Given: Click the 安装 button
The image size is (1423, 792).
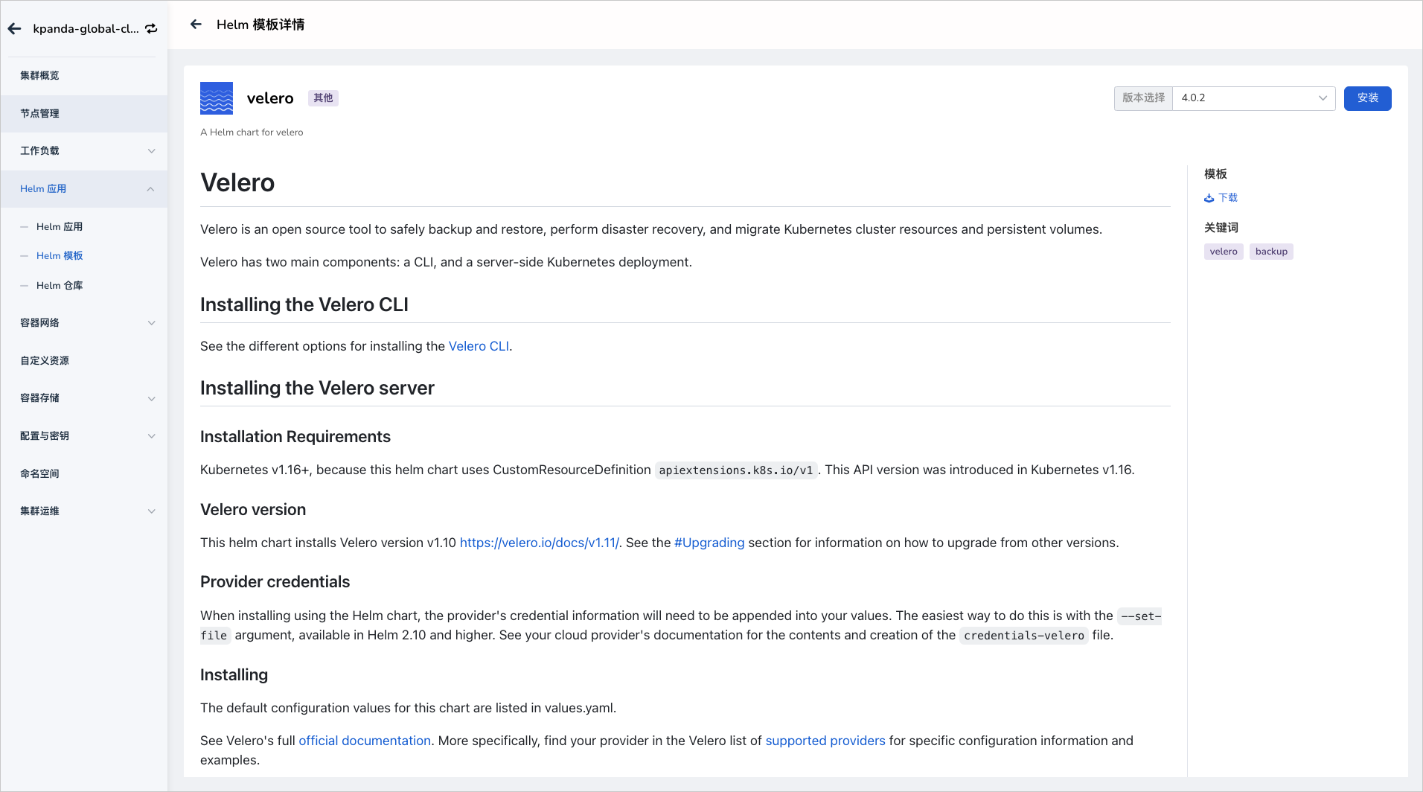Looking at the screenshot, I should 1367,98.
